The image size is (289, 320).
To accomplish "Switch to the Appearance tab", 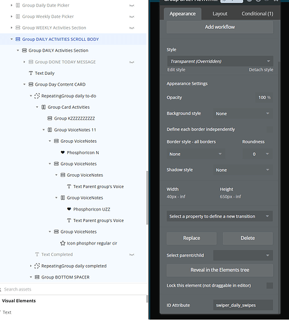I will pos(183,13).
